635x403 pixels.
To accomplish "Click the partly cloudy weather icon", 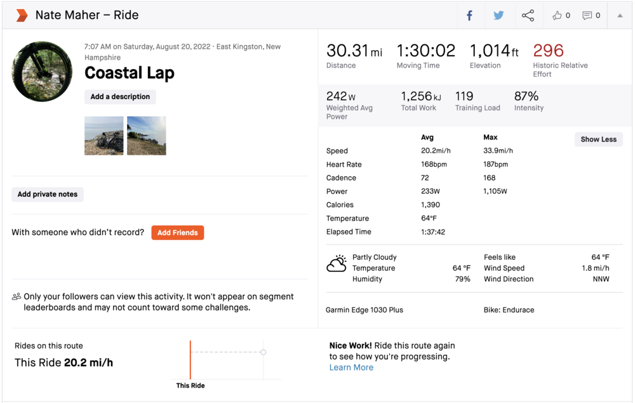I will (337, 264).
